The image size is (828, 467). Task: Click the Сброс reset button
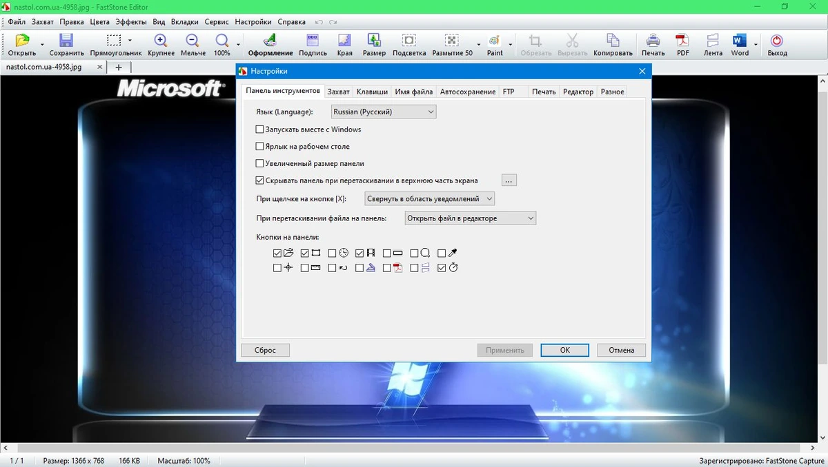point(265,350)
